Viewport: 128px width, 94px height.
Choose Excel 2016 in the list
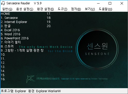(10, 30)
